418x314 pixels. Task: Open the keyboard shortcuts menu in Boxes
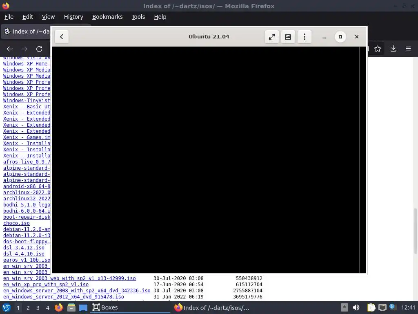pos(288,37)
